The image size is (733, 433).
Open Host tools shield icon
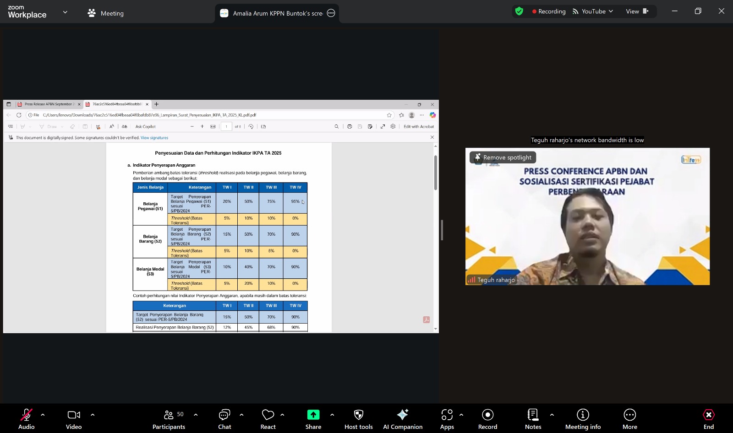(x=359, y=415)
